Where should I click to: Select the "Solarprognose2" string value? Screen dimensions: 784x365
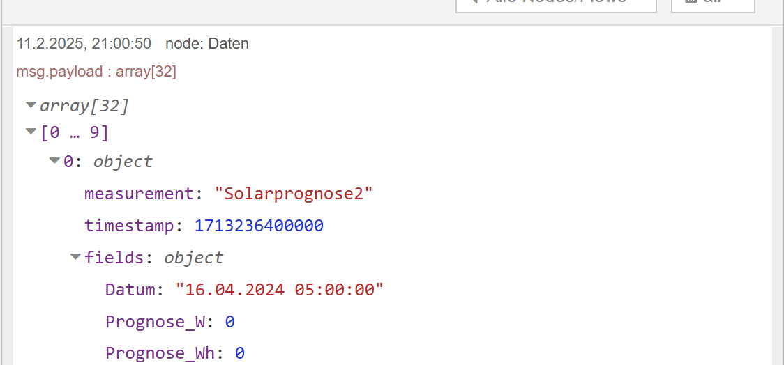point(294,193)
